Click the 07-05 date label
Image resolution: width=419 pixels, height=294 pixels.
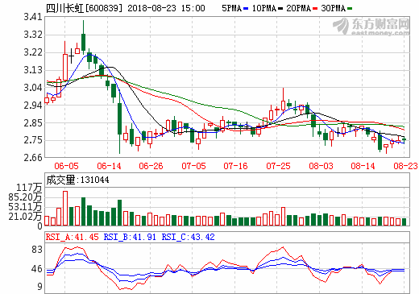[x=193, y=166]
